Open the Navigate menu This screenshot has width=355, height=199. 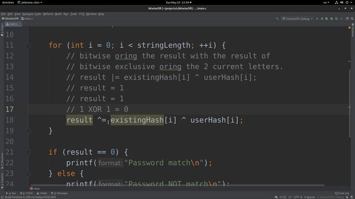pos(28,14)
